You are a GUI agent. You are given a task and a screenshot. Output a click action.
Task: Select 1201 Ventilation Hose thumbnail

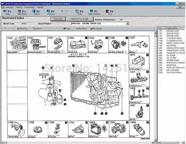pyautogui.click(x=139, y=61)
